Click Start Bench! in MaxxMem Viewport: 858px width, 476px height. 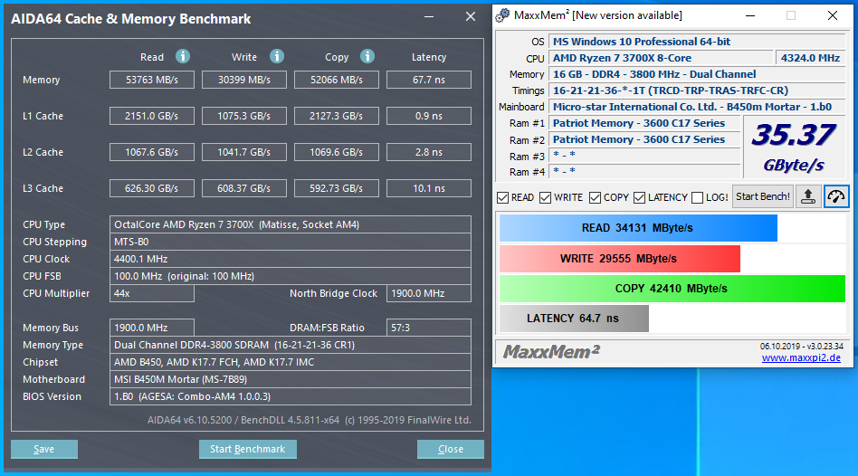(762, 196)
